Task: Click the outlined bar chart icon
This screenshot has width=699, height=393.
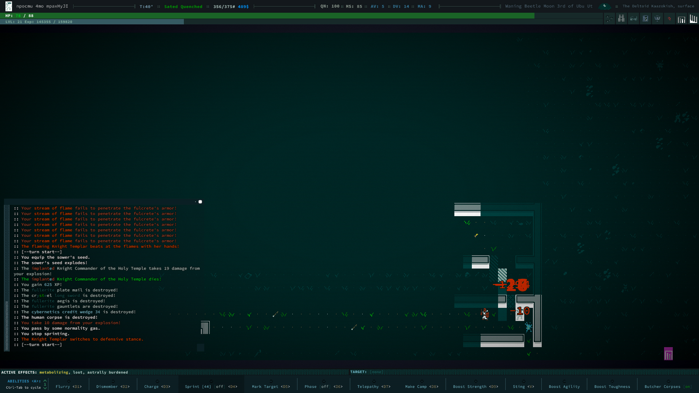Action: click(x=681, y=19)
